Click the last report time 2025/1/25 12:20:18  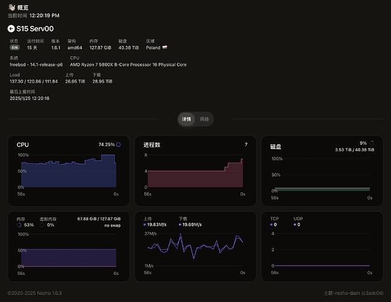point(30,98)
